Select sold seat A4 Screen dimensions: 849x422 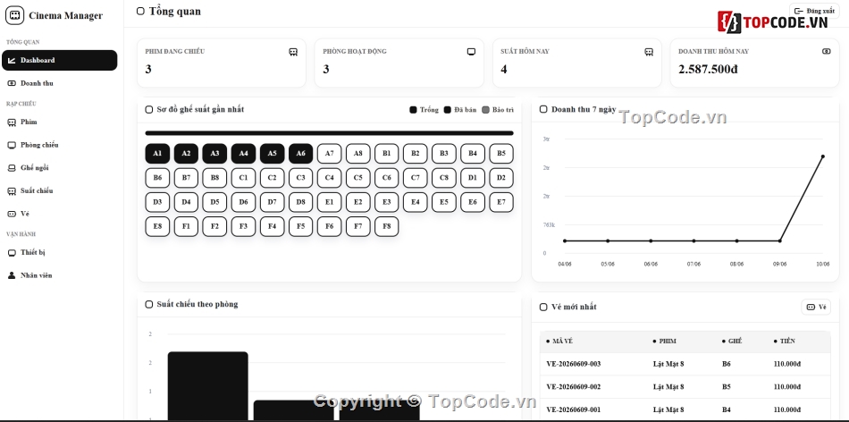[x=244, y=153]
